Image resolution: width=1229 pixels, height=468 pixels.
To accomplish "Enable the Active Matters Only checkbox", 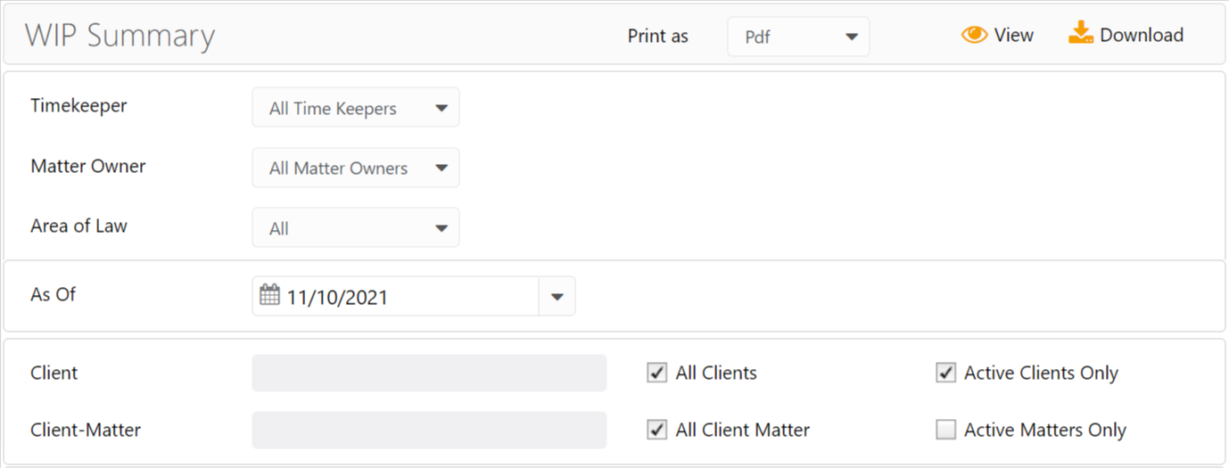I will coord(945,430).
